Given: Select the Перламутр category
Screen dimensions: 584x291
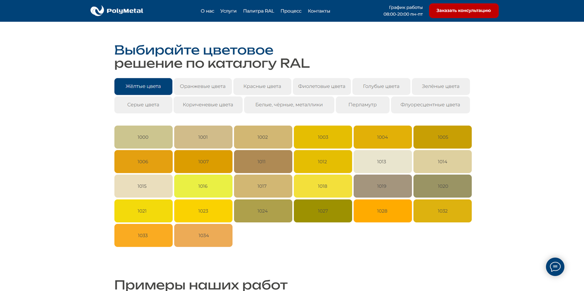Looking at the screenshot, I should [363, 105].
